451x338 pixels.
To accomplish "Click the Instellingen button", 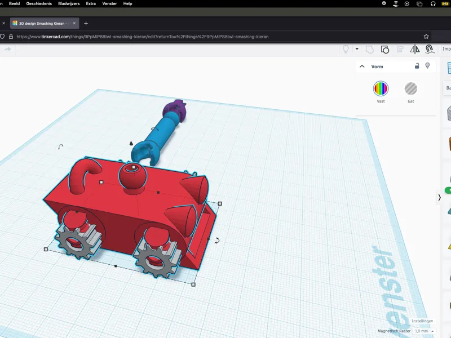I will 422,321.
